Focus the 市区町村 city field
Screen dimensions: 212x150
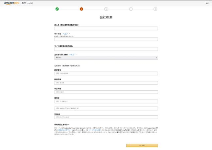pyautogui.click(x=106, y=92)
